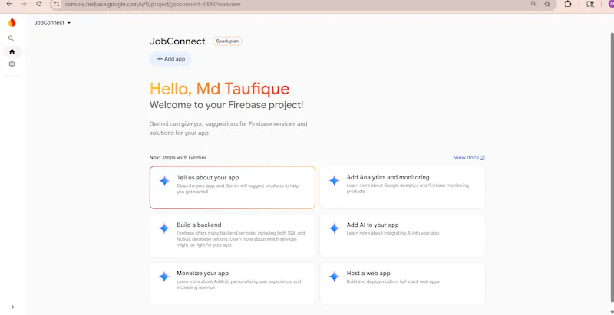Open the View docs link
Screen dimensions: 614x315
coord(469,158)
